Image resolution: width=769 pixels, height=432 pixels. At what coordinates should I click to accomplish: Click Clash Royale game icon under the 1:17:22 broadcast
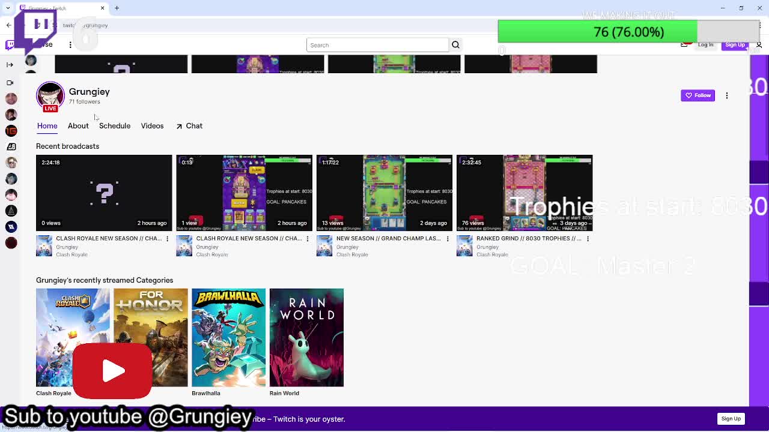[x=324, y=246]
